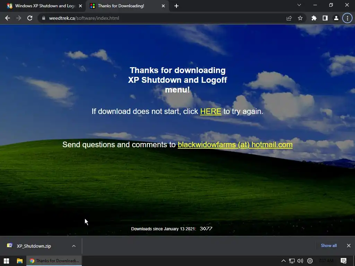Open volume control in system tray
355x266 pixels.
(300, 261)
